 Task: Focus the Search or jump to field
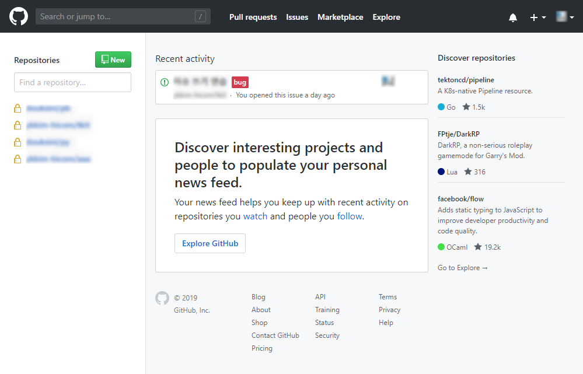123,16
